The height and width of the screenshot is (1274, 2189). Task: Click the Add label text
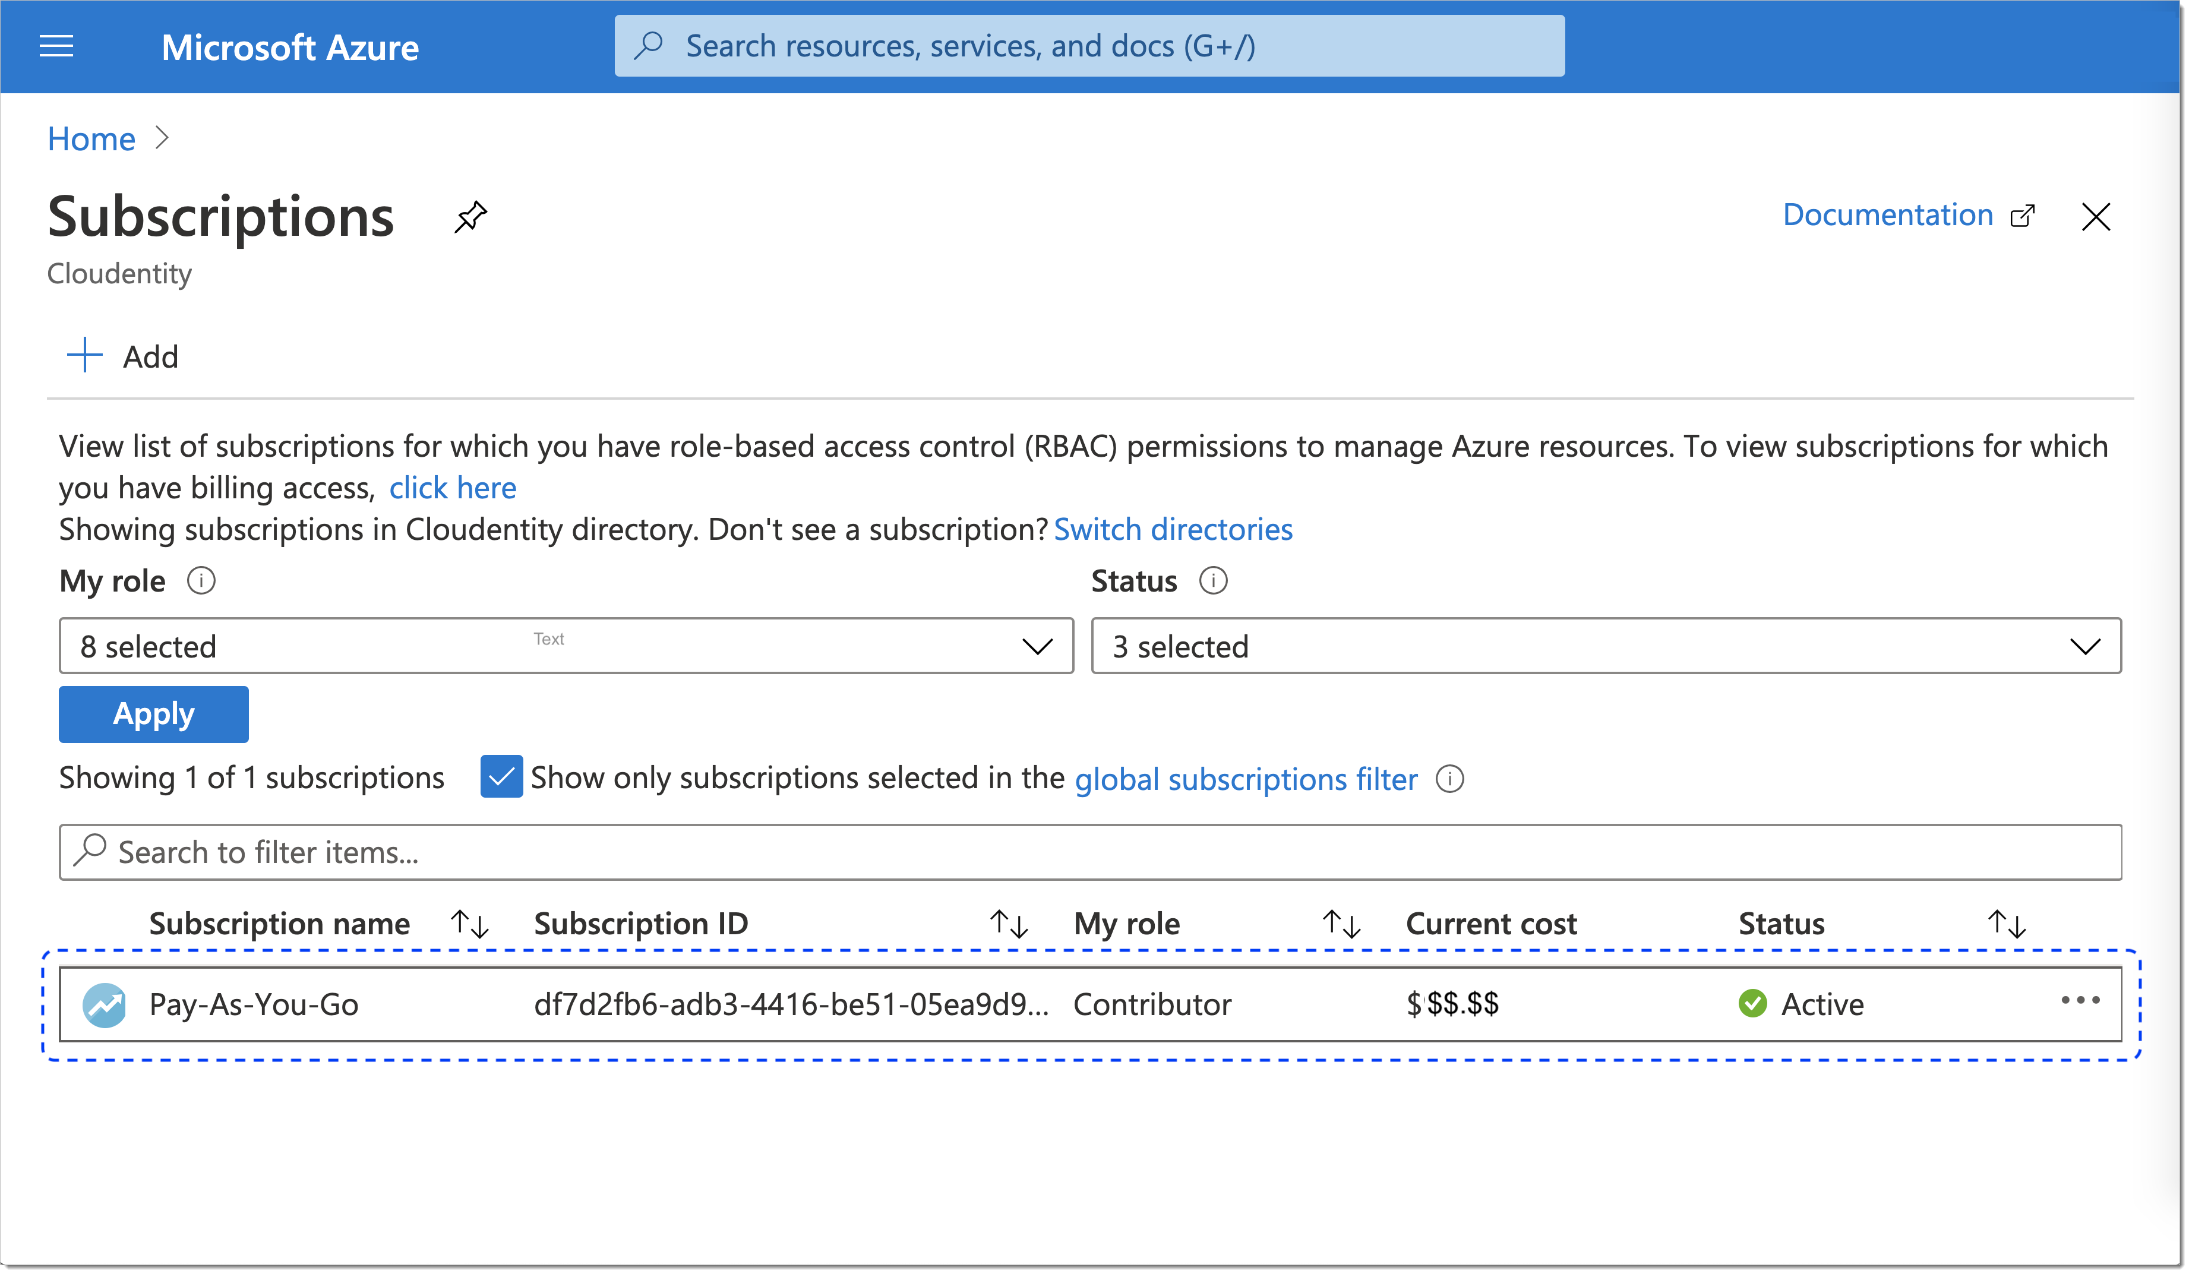(150, 357)
